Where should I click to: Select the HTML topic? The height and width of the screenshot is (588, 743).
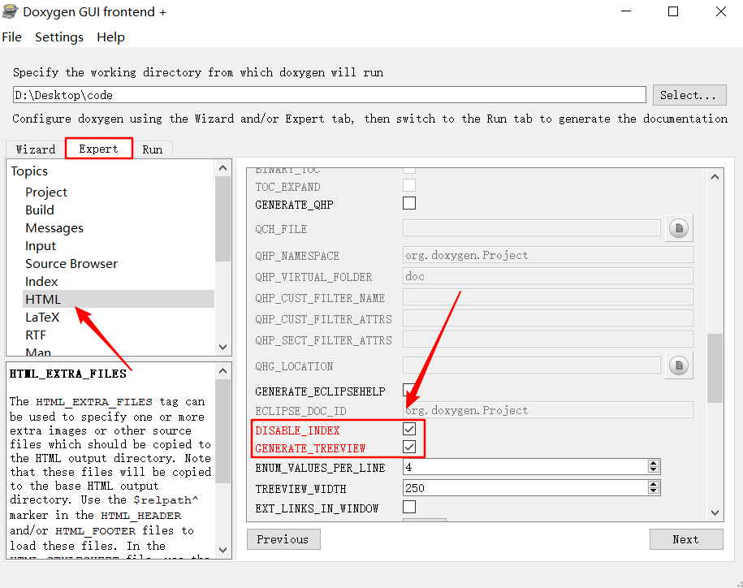click(x=119, y=299)
